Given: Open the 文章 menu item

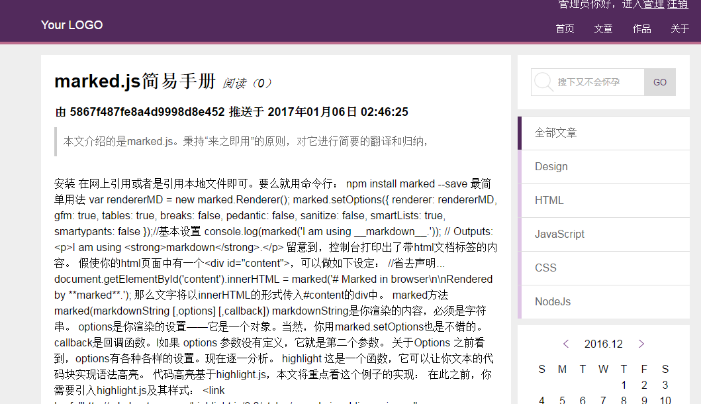Looking at the screenshot, I should pos(603,28).
